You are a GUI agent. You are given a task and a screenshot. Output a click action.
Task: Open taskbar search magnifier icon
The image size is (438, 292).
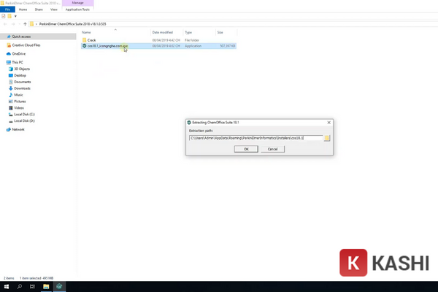click(20, 286)
